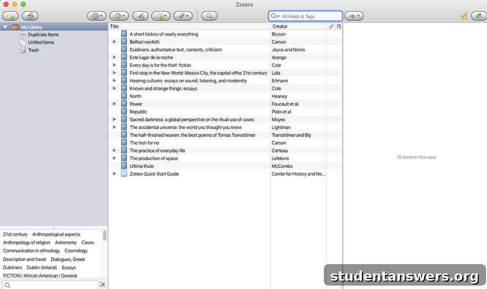
Task: Filter by the Anthropological aspects tag
Action: (56, 234)
